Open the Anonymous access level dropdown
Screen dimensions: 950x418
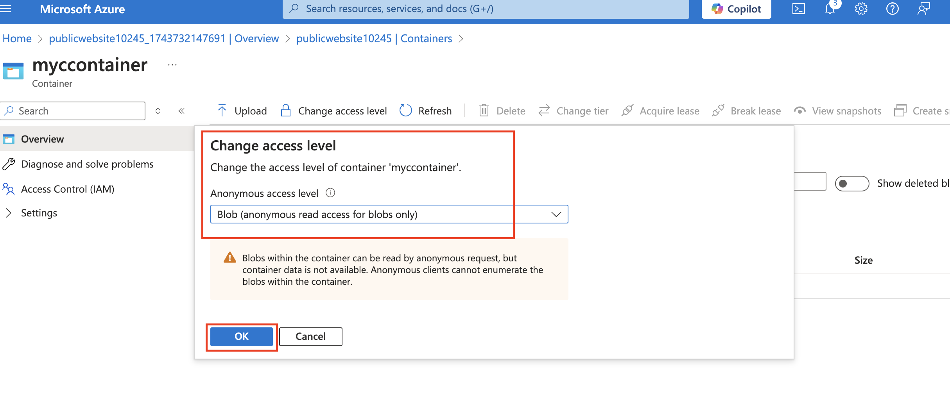point(389,214)
